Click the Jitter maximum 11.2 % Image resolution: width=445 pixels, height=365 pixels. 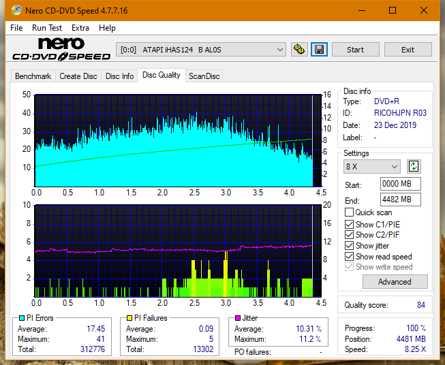pos(311,339)
